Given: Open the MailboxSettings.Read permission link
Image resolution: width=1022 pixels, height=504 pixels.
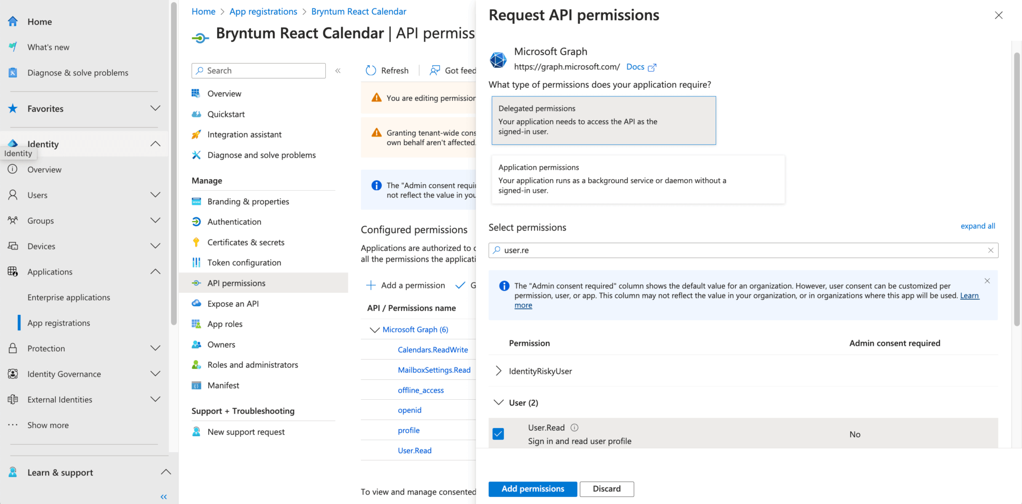Looking at the screenshot, I should (x=434, y=370).
